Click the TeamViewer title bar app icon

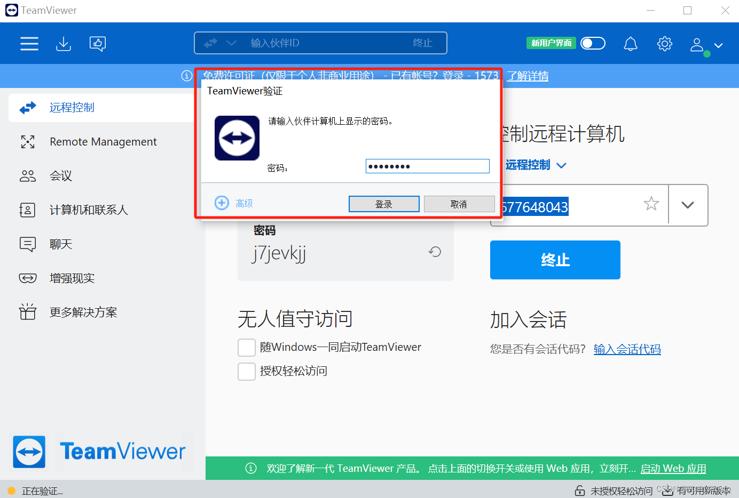[12, 10]
